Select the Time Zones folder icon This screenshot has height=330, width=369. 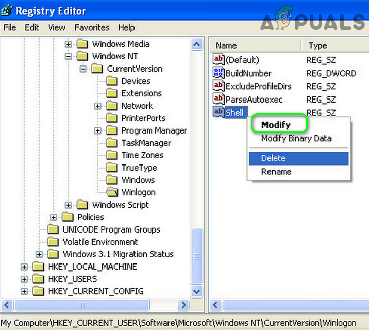click(112, 155)
